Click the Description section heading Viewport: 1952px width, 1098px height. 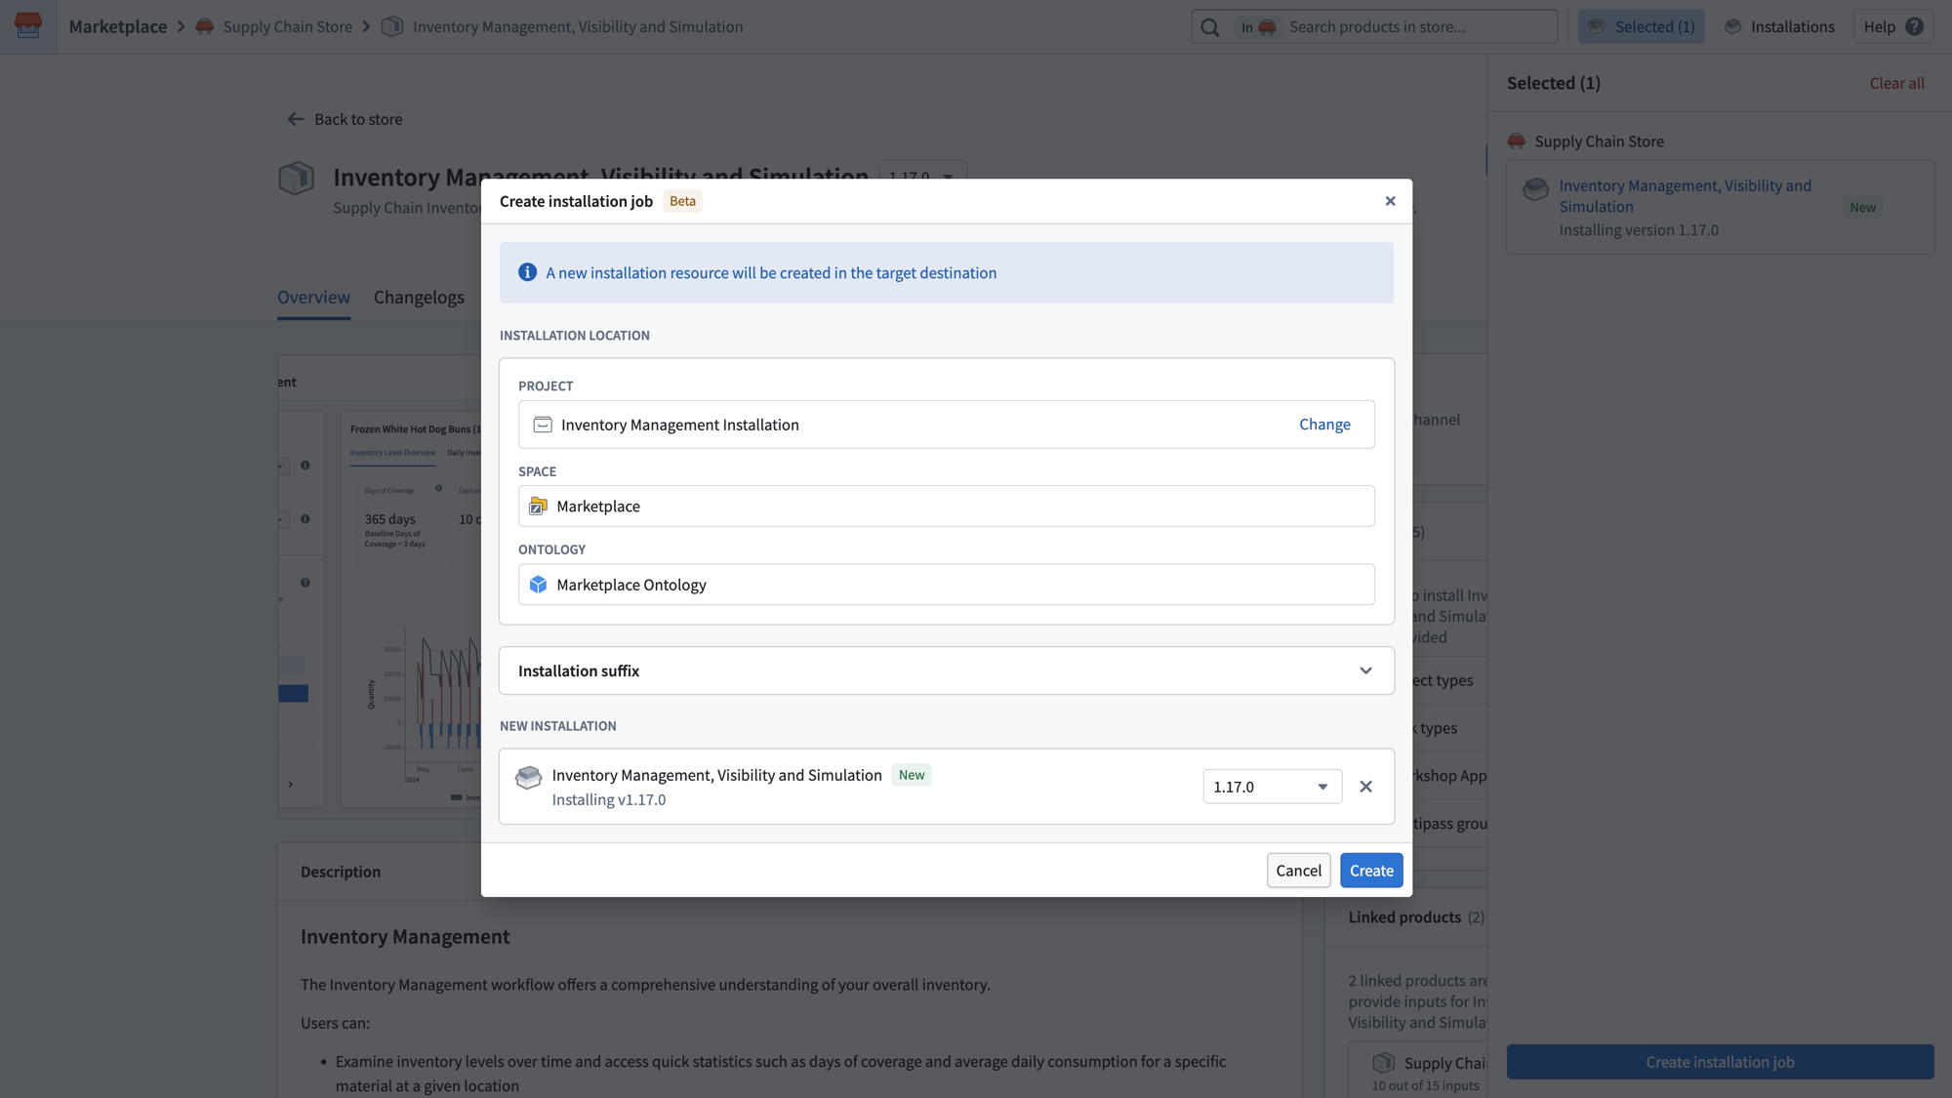tap(341, 872)
